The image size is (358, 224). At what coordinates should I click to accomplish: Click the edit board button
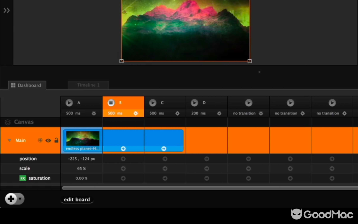pos(77,200)
